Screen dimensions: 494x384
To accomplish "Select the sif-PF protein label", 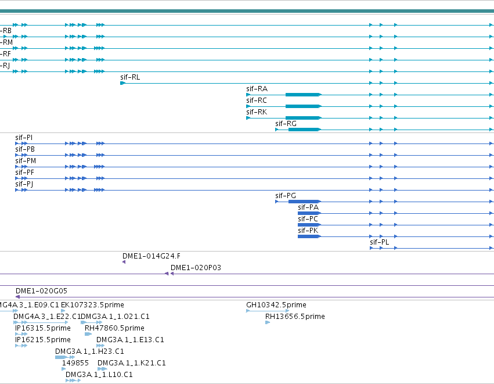I will pos(24,173).
